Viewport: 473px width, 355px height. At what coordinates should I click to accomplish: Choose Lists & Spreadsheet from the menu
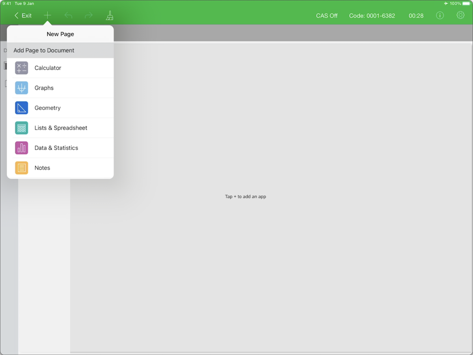[x=61, y=128]
